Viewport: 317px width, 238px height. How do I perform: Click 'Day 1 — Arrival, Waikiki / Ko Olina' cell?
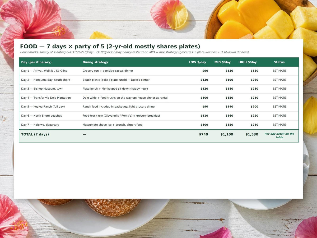point(44,71)
